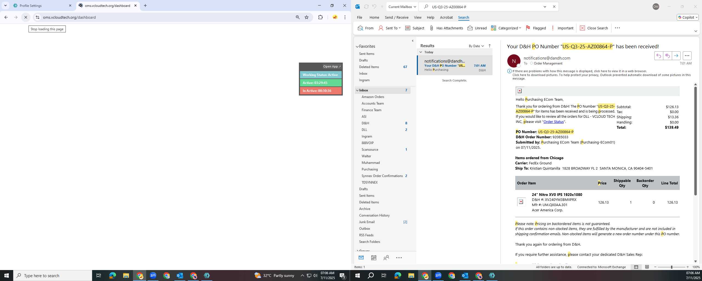This screenshot has height=281, width=702.
Task: Collapse the Today group in Results
Action: coord(421,52)
